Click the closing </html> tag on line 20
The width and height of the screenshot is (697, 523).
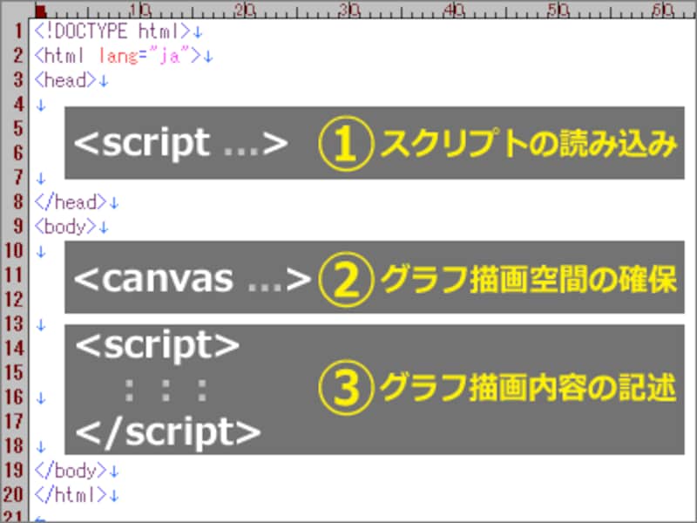pos(71,494)
